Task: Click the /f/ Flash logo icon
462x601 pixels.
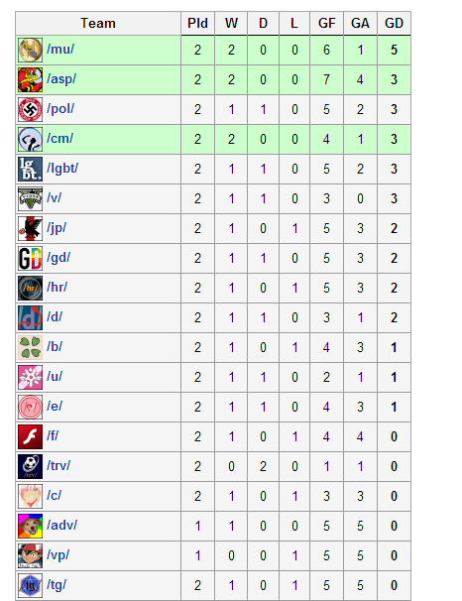Action: pyautogui.click(x=31, y=436)
